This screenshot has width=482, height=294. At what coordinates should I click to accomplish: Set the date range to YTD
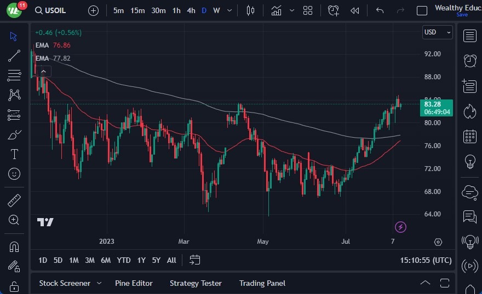tap(124, 260)
